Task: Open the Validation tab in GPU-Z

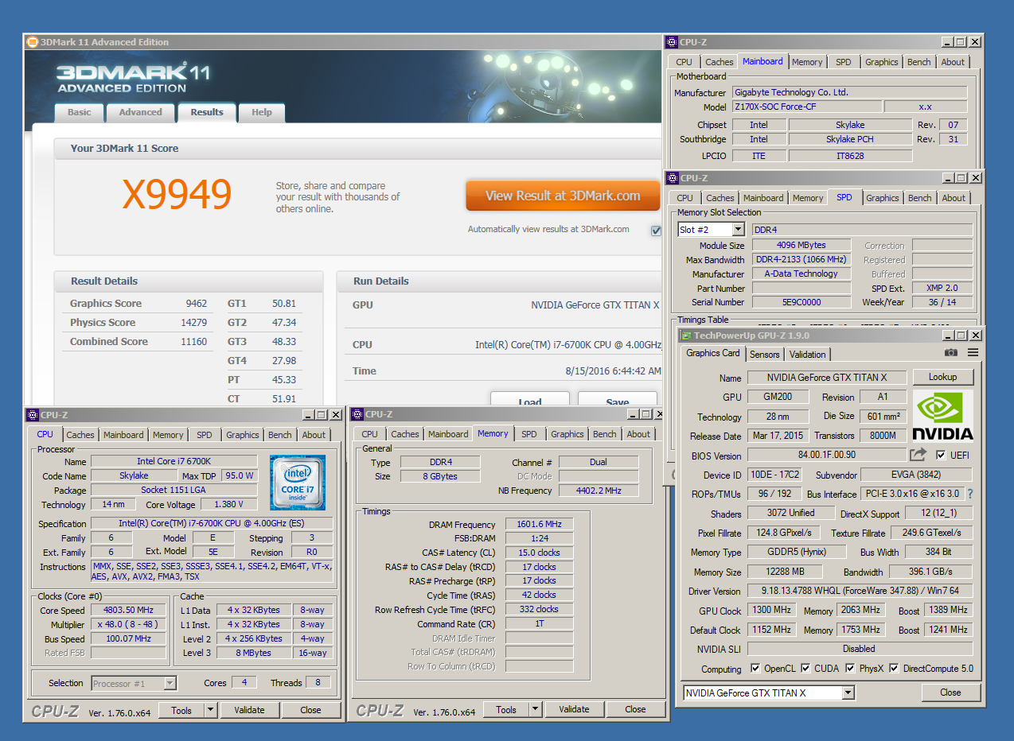Action: tap(808, 355)
